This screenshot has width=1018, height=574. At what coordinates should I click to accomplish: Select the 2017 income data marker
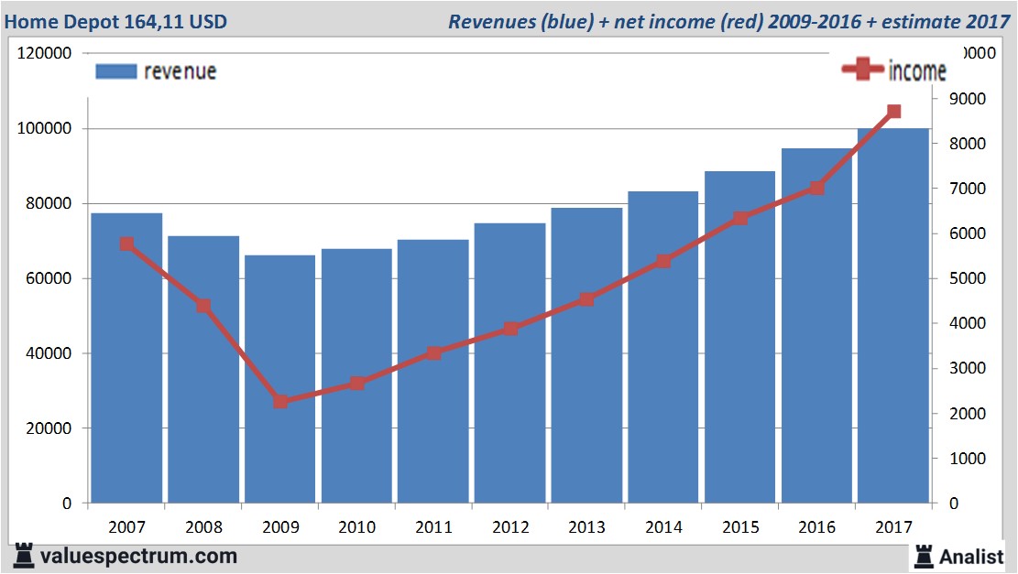click(893, 112)
